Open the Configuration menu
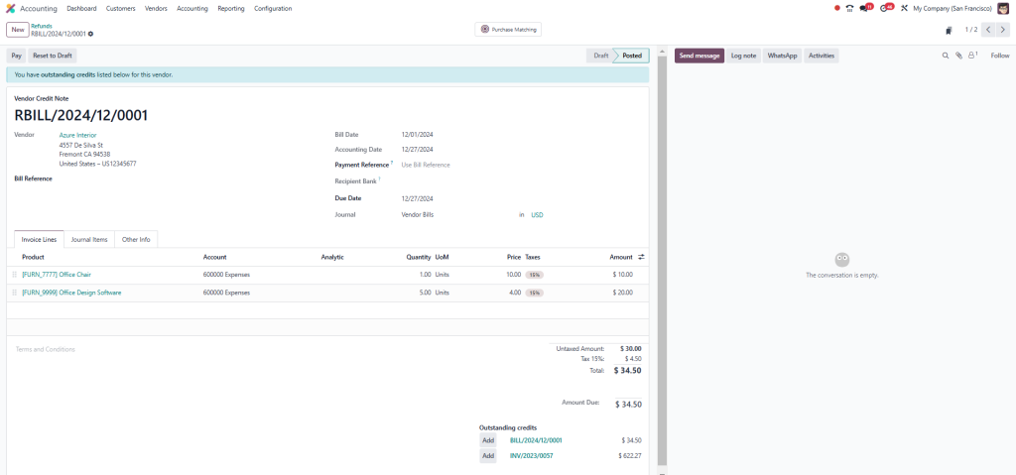 [273, 8]
